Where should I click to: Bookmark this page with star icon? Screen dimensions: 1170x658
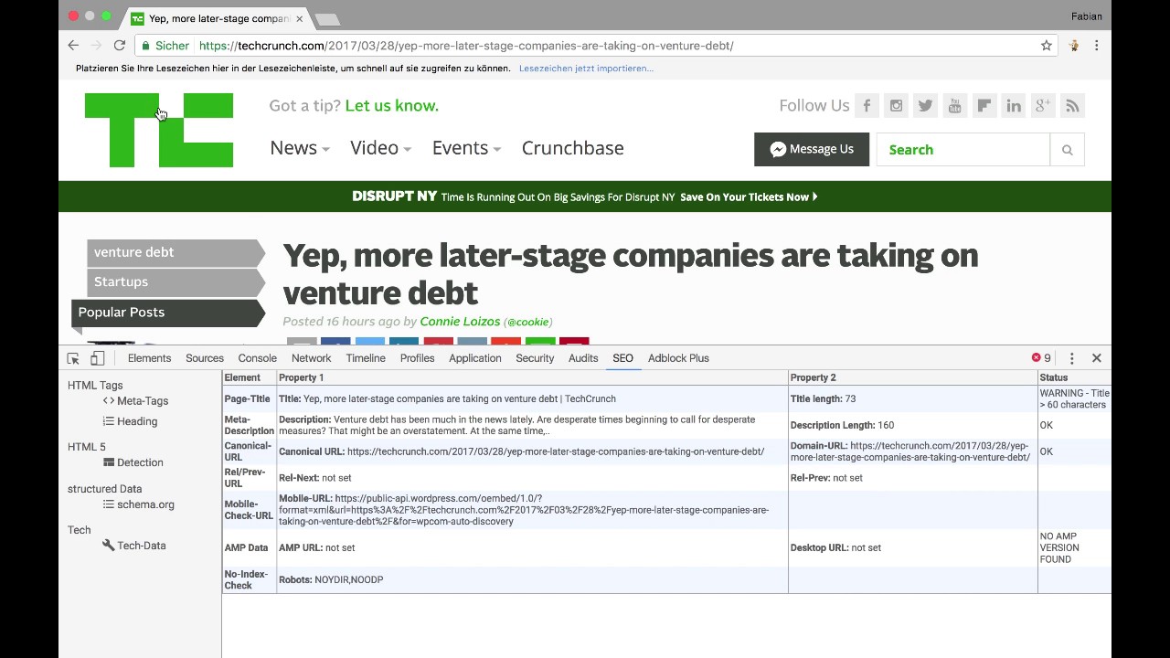pos(1047,46)
